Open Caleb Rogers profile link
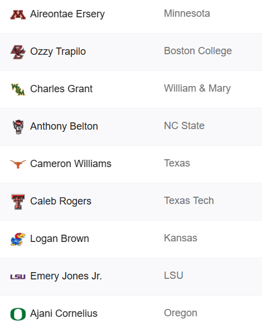Image resolution: width=262 pixels, height=328 pixels. (x=61, y=201)
